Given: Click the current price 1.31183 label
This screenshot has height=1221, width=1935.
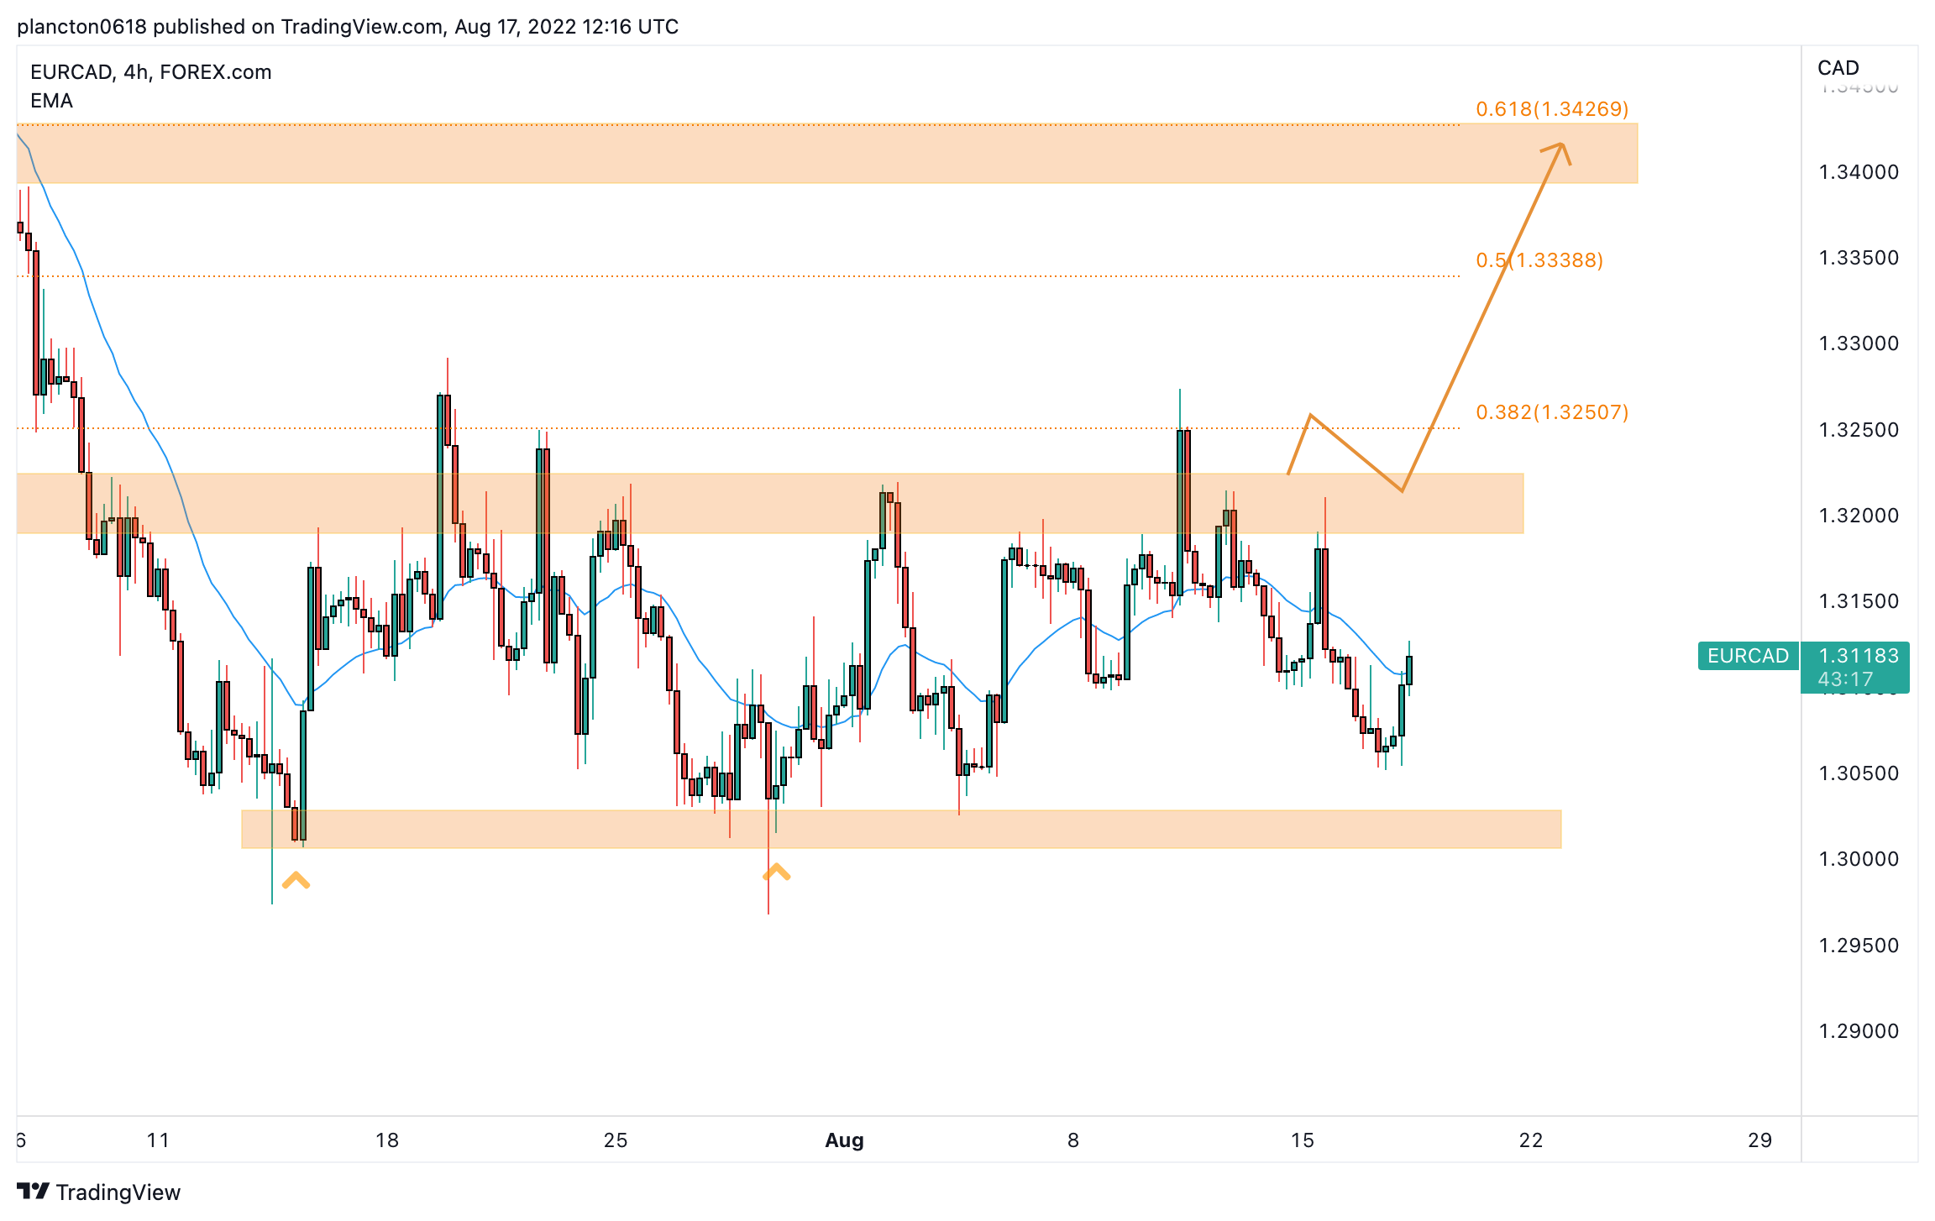Looking at the screenshot, I should [x=1859, y=656].
